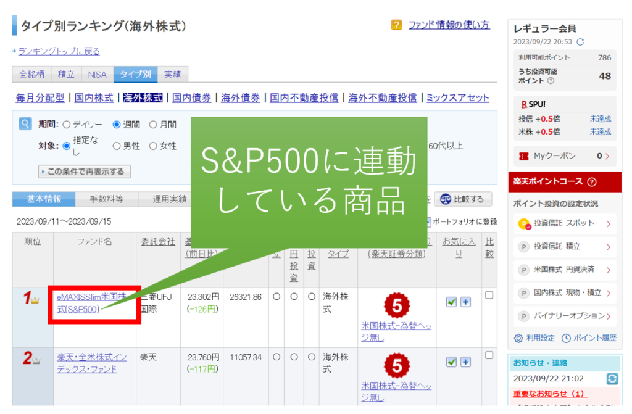This screenshot has height=414, width=632.
Task: Switch to the 実績 tab
Action: point(173,74)
